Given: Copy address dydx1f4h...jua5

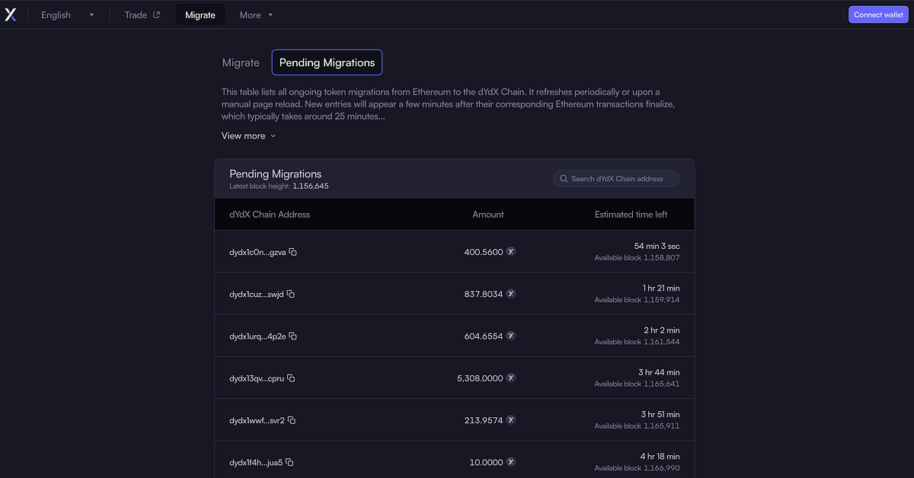Looking at the screenshot, I should [x=289, y=462].
